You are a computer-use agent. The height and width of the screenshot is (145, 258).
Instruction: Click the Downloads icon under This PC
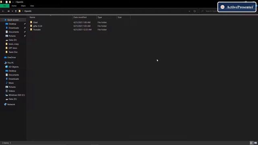point(6,79)
